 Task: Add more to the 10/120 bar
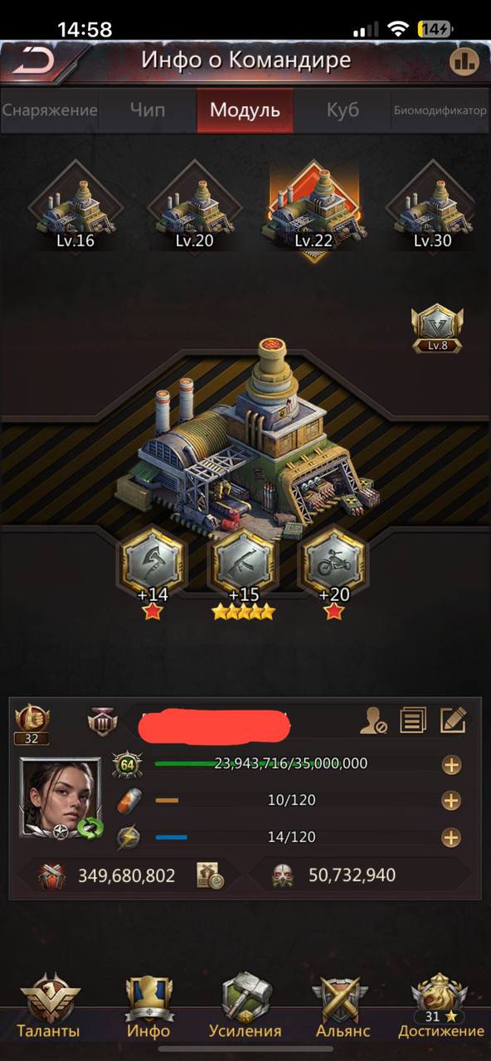pyautogui.click(x=451, y=801)
